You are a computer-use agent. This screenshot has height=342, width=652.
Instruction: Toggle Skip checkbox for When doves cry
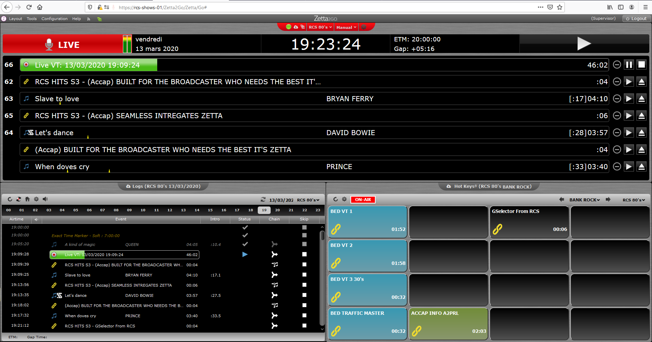tap(304, 316)
